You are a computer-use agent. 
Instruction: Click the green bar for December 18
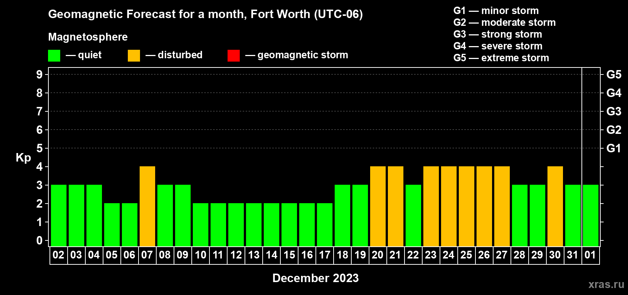click(x=342, y=215)
